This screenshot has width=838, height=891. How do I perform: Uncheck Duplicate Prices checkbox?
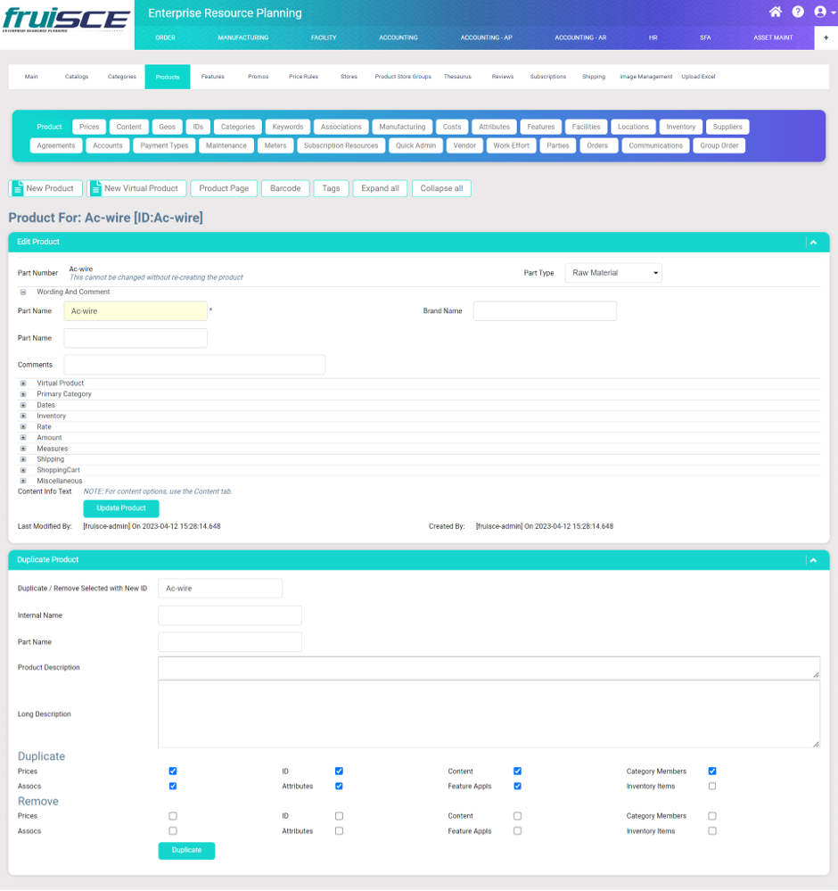(x=173, y=771)
